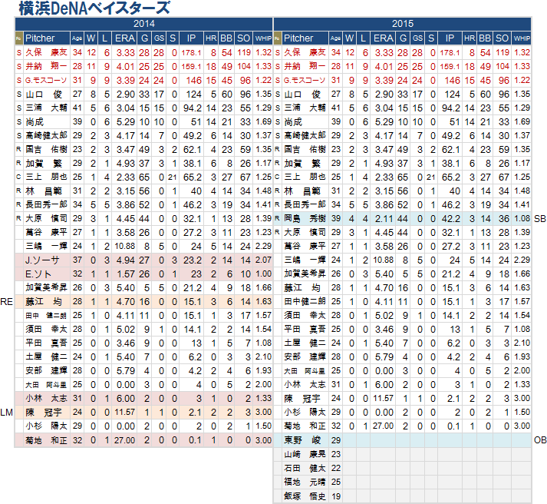Image resolution: width=547 pixels, height=504 pixels.
Task: Select 土屋 健二 in the 2014 table
Action: click(46, 357)
